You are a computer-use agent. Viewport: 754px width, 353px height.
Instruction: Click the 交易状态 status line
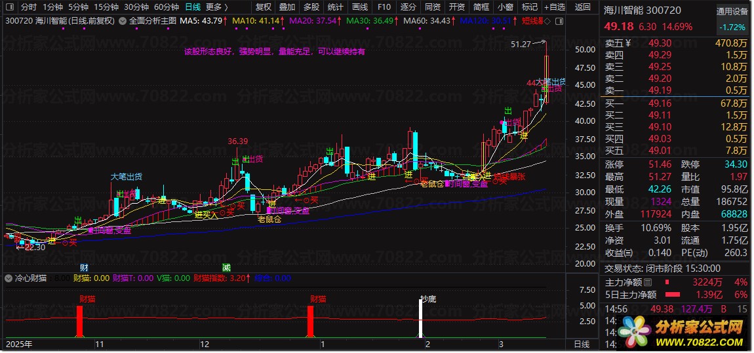pos(662,269)
